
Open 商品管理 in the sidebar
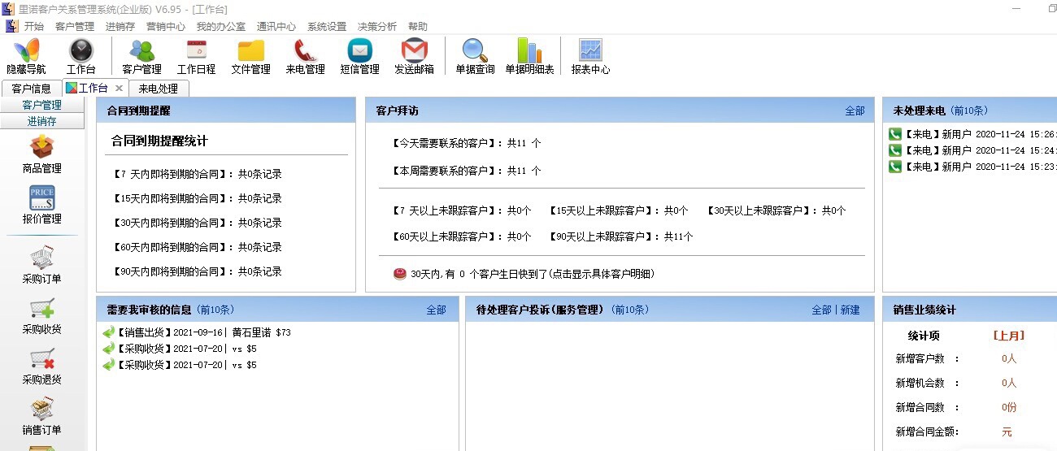[x=41, y=155]
